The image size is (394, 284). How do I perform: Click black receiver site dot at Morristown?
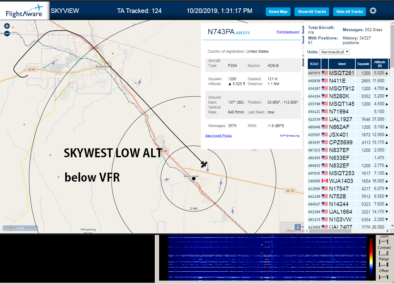coord(194,179)
